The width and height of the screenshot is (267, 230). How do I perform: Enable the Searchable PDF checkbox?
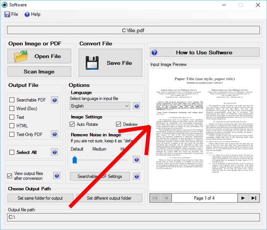(x=12, y=100)
